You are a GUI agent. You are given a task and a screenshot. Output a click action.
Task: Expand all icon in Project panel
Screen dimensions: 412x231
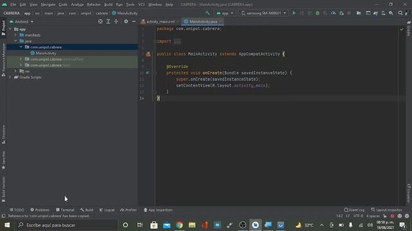[x=108, y=21]
